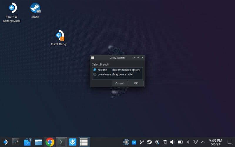Cancel the Decky Installer dialog

(120, 83)
